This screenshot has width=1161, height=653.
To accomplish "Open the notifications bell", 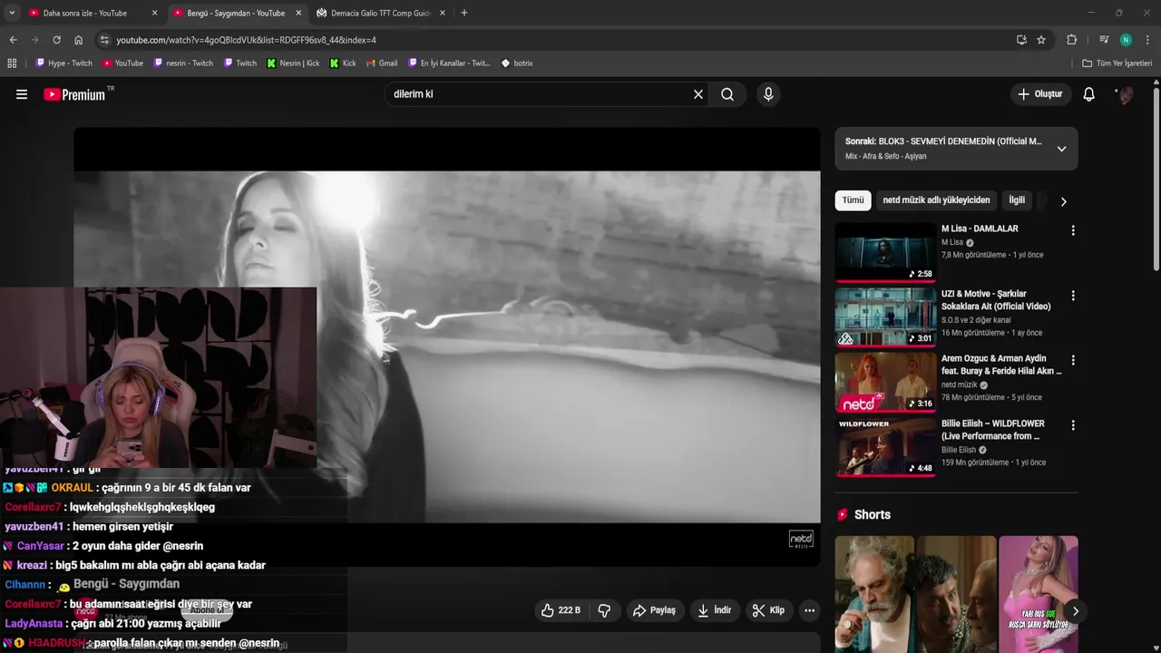I will [x=1089, y=94].
